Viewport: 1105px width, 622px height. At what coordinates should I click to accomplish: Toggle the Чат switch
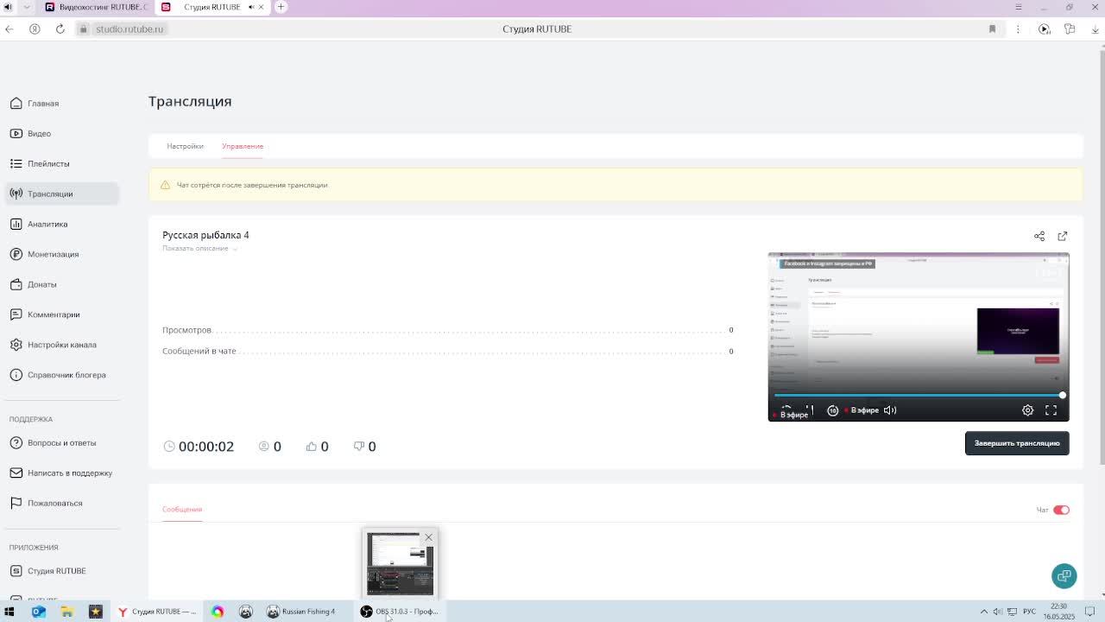point(1061,510)
